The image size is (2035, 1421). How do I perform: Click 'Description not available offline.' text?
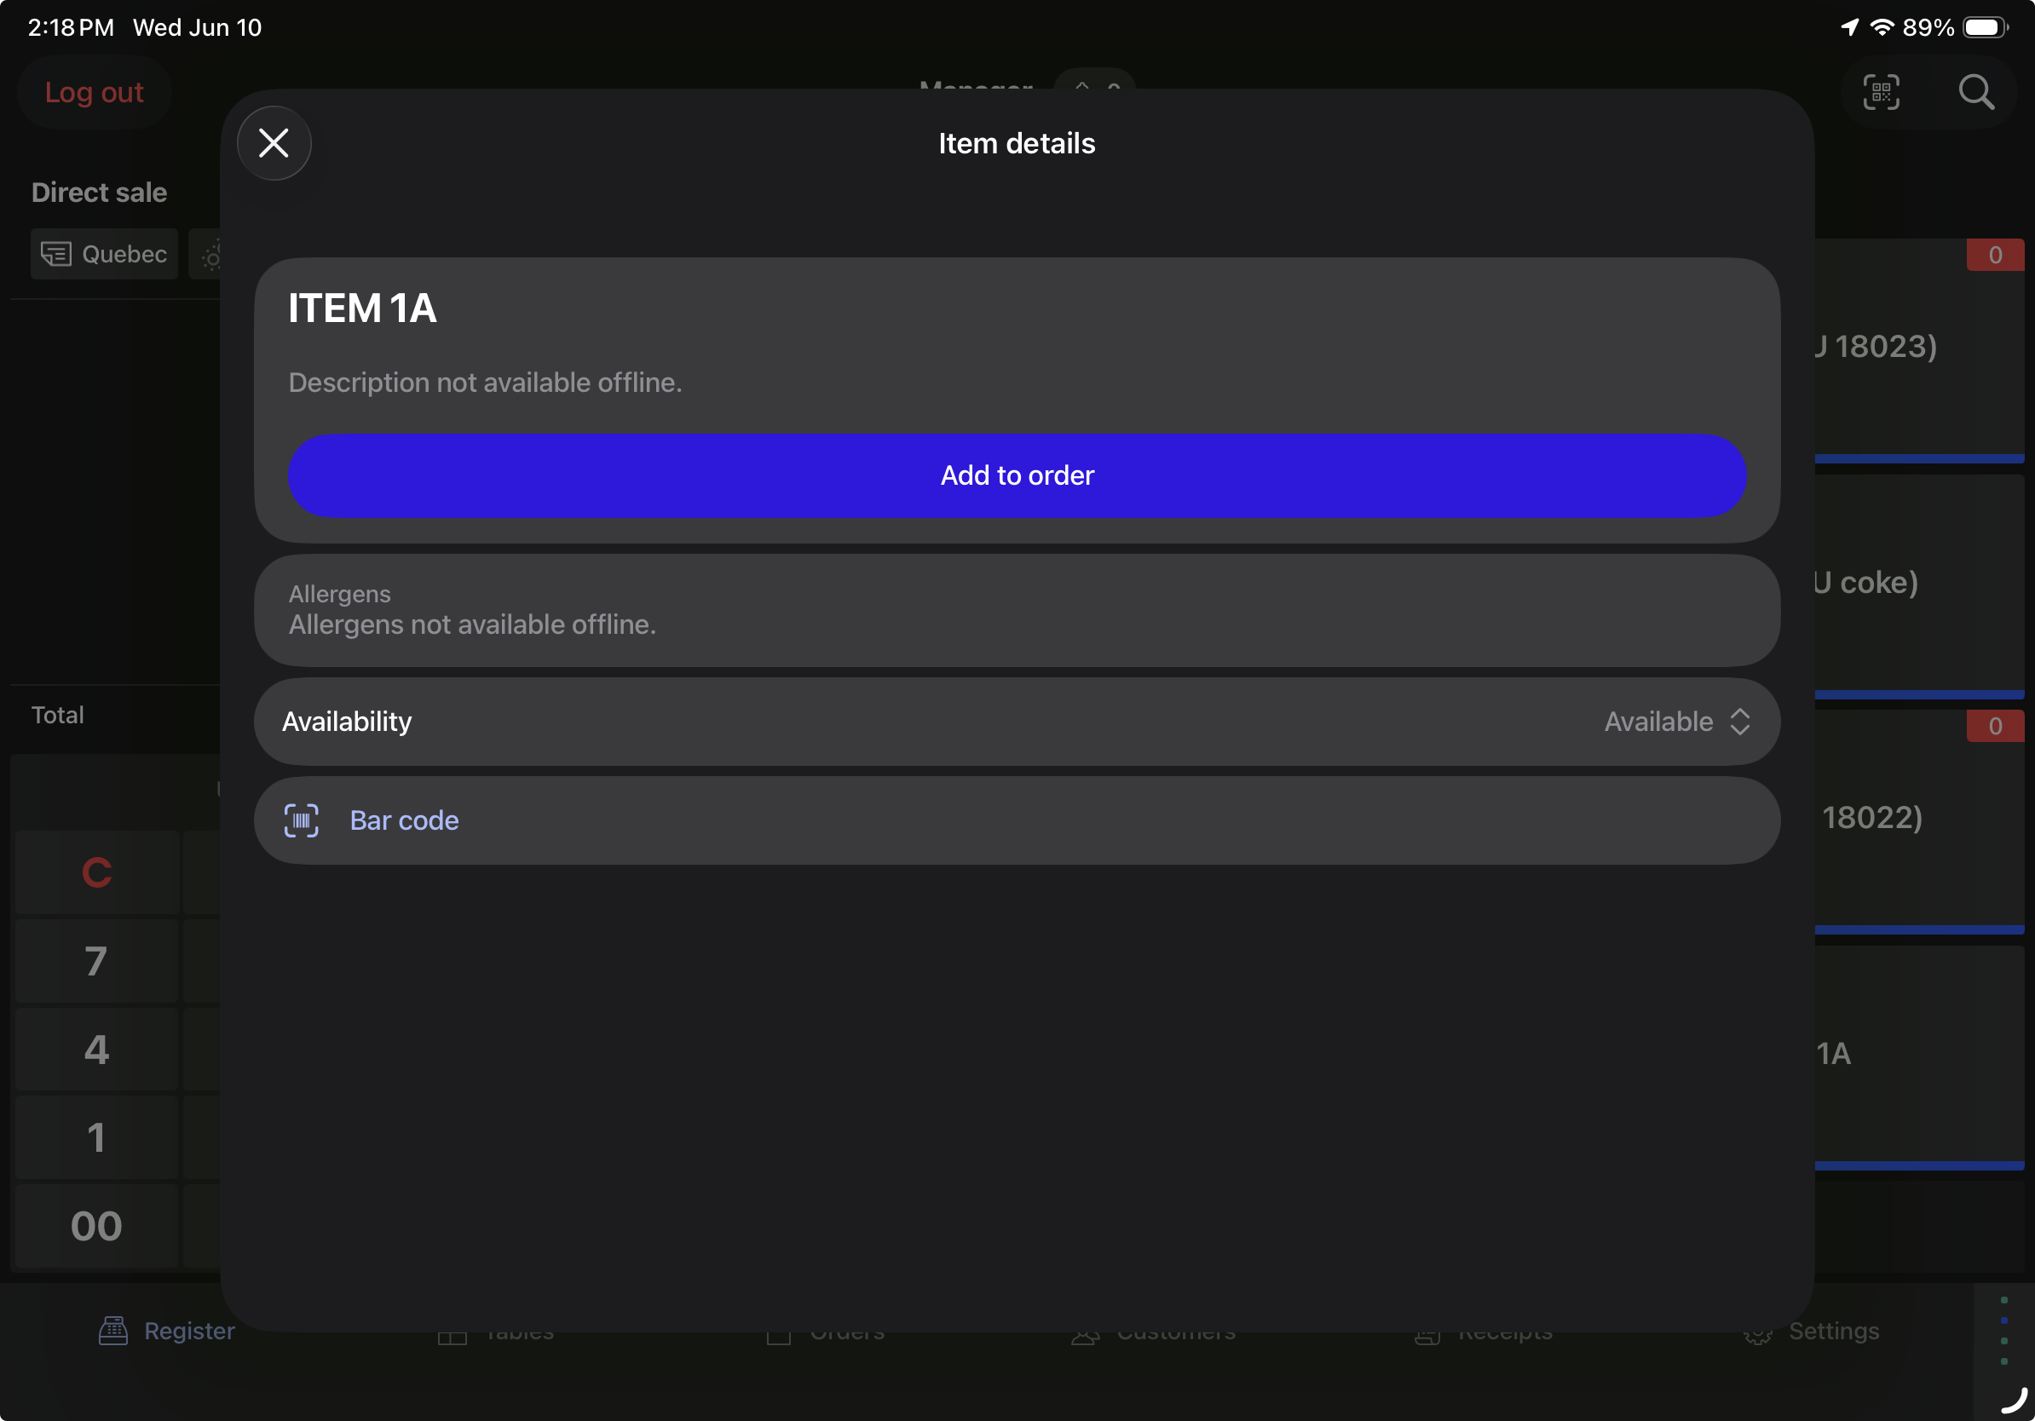485,383
